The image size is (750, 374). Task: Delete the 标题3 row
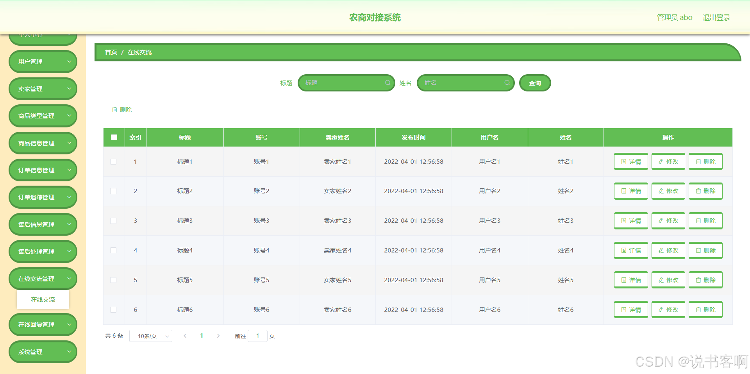point(705,221)
